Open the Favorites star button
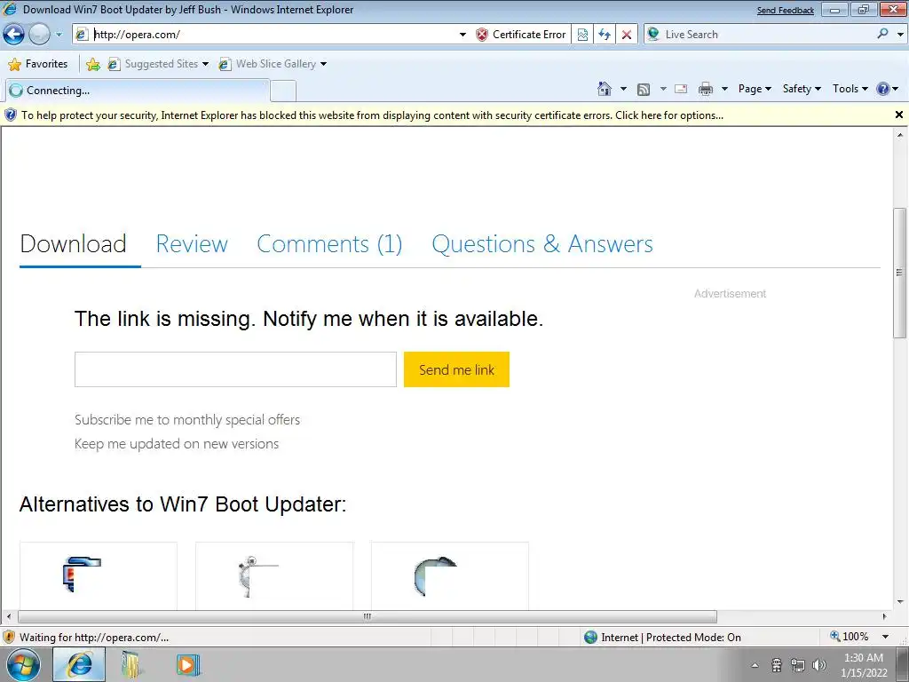 click(x=38, y=64)
